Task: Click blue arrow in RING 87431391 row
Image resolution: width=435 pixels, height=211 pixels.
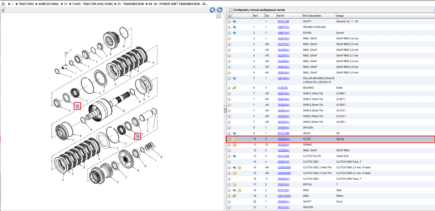Action: 234,190
